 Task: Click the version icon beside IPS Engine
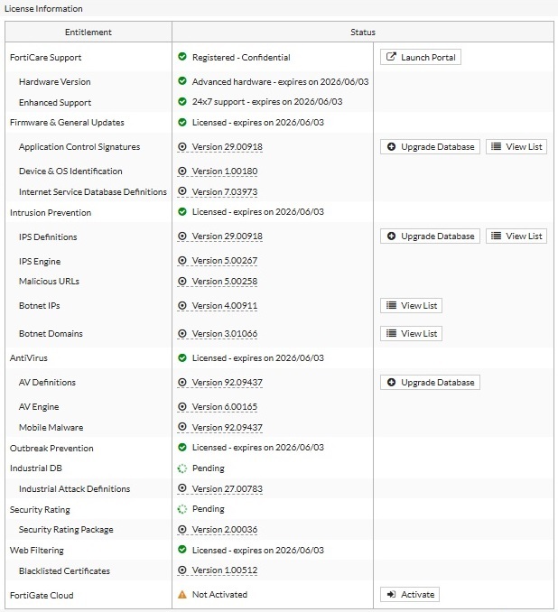182,261
